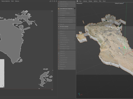Open the Paint menu in UV editor
The height and width of the screenshot is (99, 133).
(12, 1)
